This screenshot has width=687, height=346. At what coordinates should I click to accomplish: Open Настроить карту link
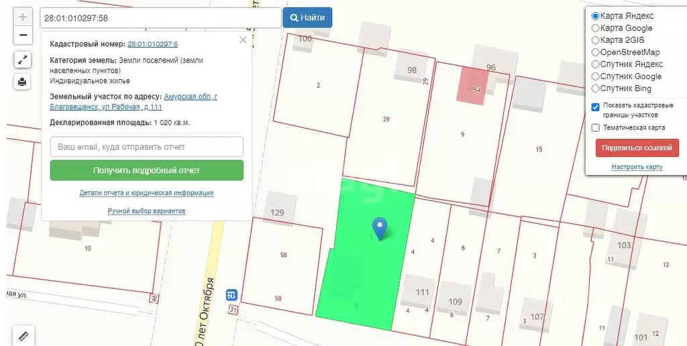click(637, 167)
